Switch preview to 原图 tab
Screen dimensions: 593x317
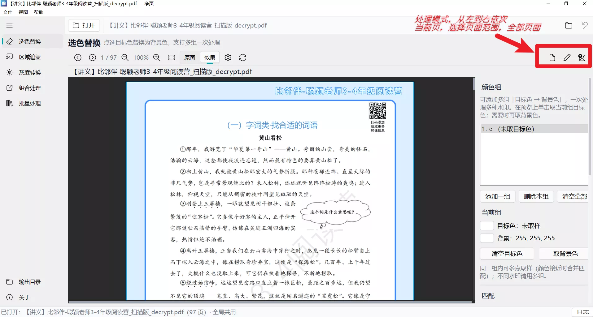pyautogui.click(x=190, y=58)
